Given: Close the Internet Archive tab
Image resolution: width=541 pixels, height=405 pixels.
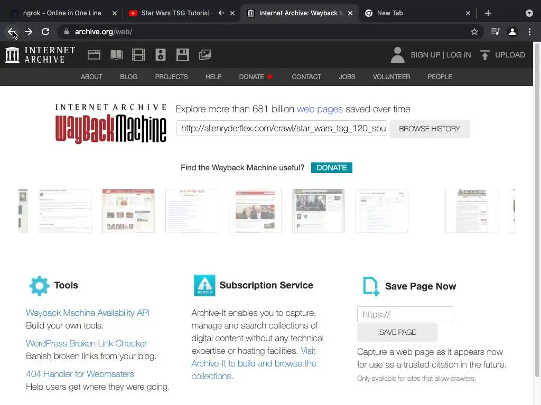Looking at the screenshot, I should pyautogui.click(x=350, y=13).
